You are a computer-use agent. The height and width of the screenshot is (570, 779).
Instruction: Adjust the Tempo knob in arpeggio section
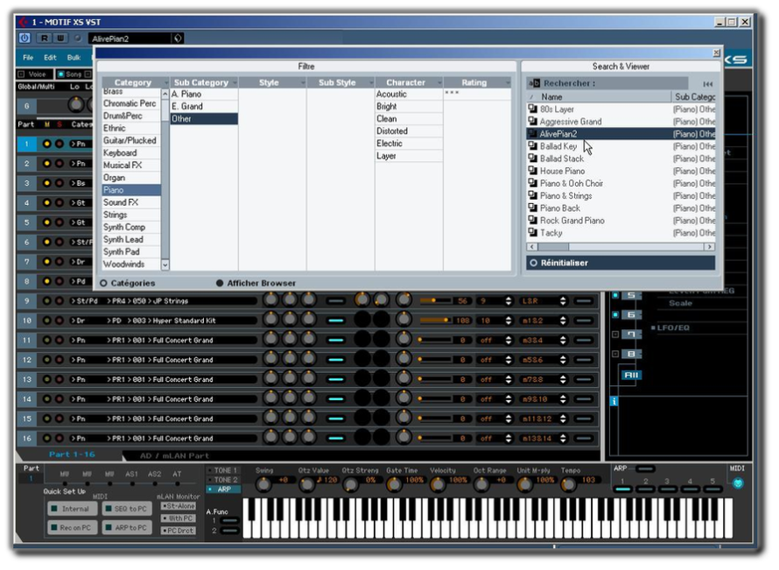tap(568, 484)
